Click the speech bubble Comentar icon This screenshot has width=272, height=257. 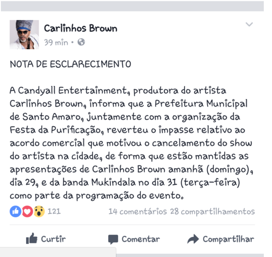(x=113, y=239)
